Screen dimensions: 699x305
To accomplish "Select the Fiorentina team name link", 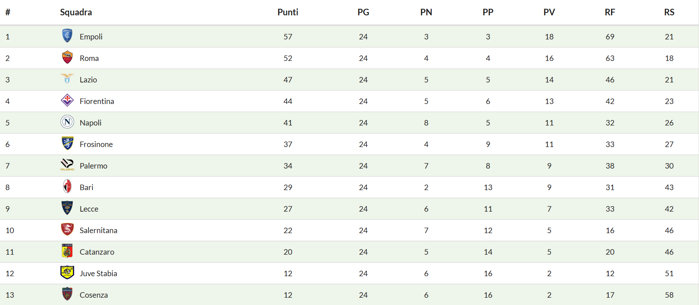I will coord(97,101).
